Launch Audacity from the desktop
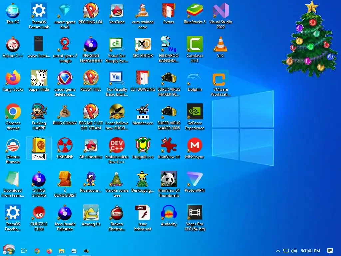Screen dimensions: 341x256 coord(169,216)
